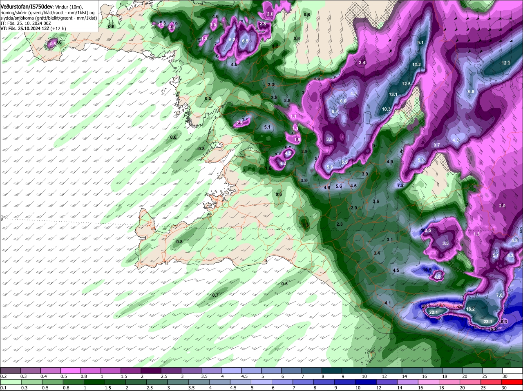Click the 7.2 precipitation value

click(x=400, y=185)
